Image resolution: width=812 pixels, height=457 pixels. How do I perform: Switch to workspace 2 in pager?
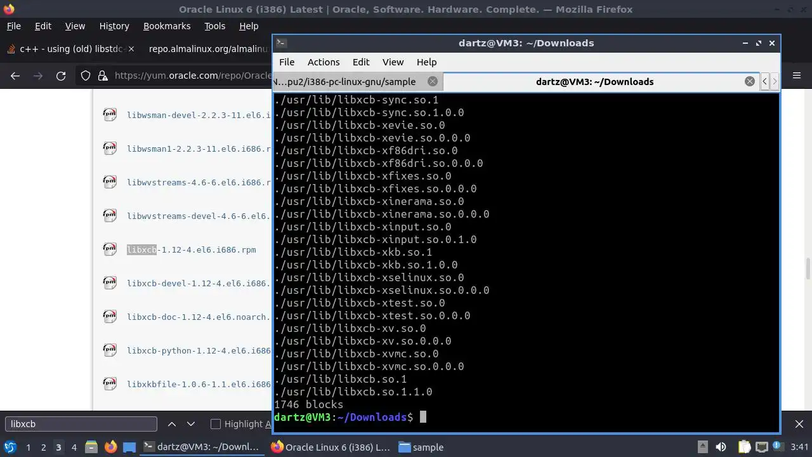click(x=43, y=447)
